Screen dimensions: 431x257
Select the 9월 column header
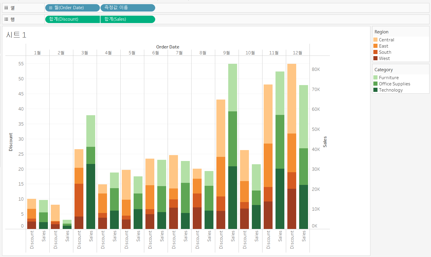click(x=227, y=53)
